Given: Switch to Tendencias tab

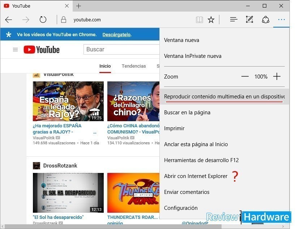Looking at the screenshot, I should [134, 66].
